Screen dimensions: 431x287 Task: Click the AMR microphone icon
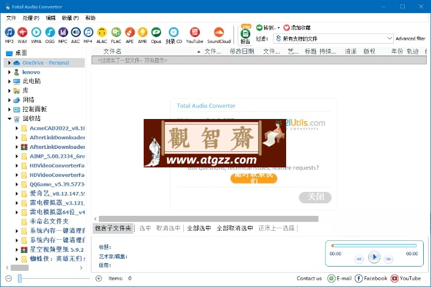[x=142, y=32]
